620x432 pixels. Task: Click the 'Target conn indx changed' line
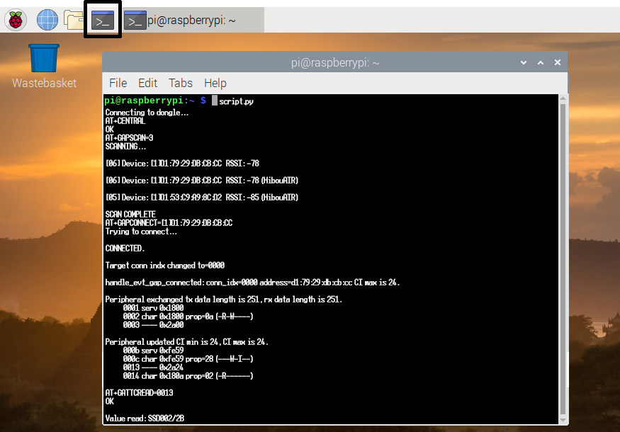pos(164,265)
